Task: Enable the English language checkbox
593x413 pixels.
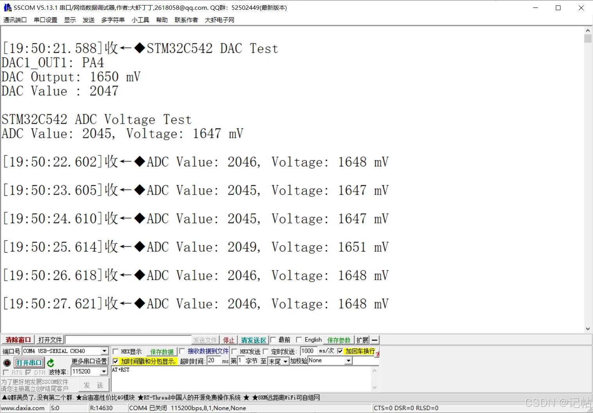Action: click(299, 340)
